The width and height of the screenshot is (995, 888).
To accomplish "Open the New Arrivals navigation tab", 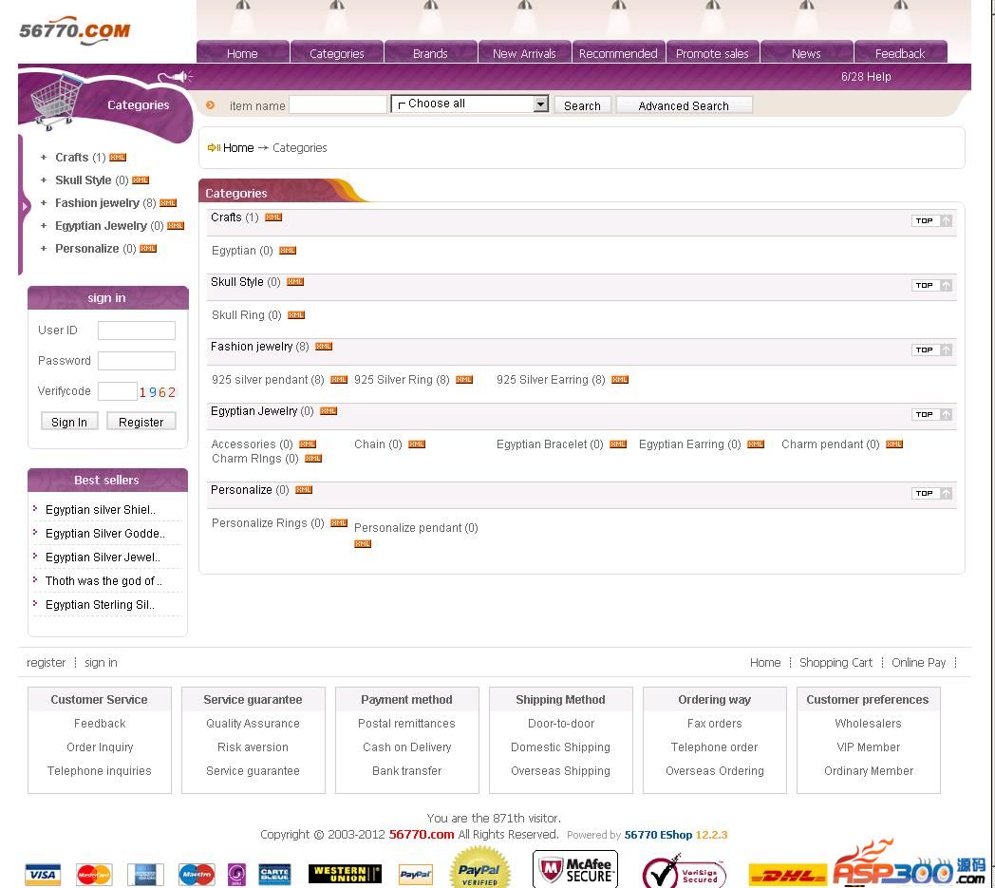I will pos(524,53).
